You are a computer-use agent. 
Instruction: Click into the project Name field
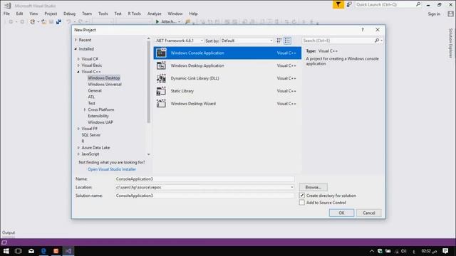coord(204,179)
